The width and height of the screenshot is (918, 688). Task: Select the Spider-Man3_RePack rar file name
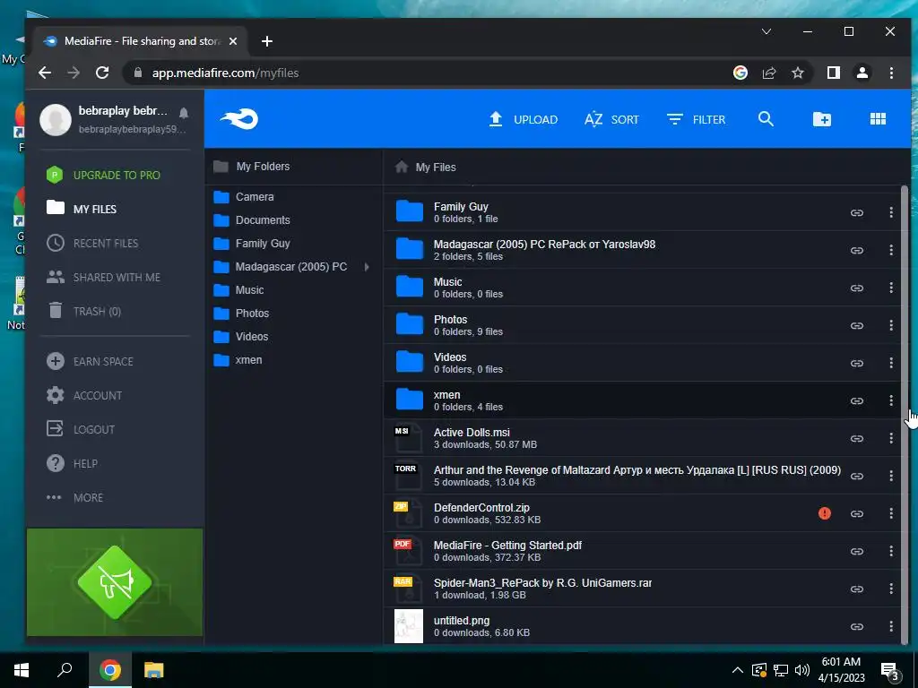(542, 582)
